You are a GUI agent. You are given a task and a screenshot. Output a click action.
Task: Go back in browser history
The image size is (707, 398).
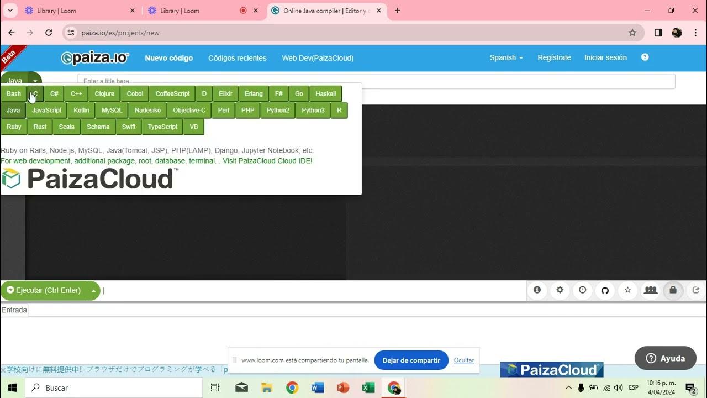12,33
